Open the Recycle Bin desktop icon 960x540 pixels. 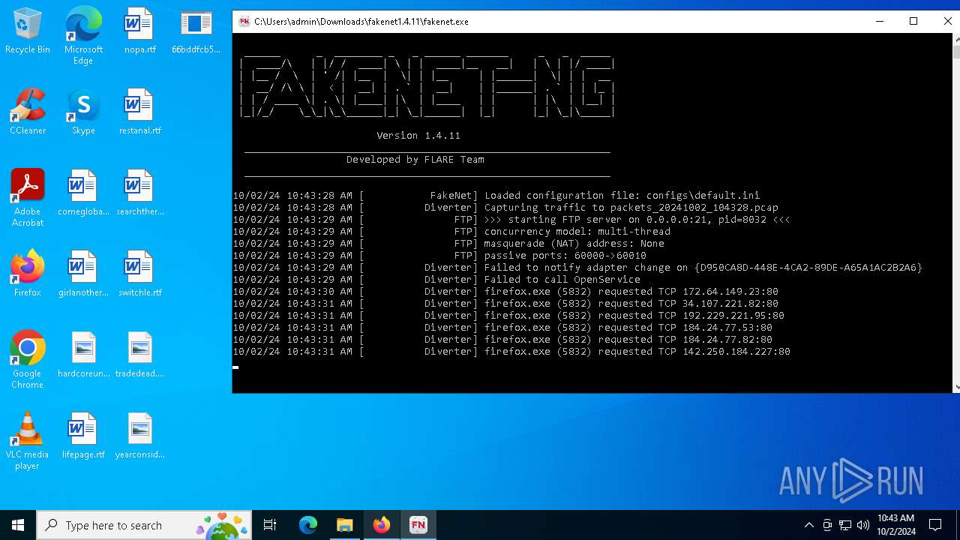[x=28, y=31]
